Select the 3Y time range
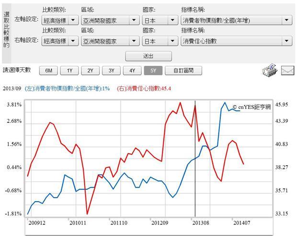297x236 pixels. tap(111, 71)
